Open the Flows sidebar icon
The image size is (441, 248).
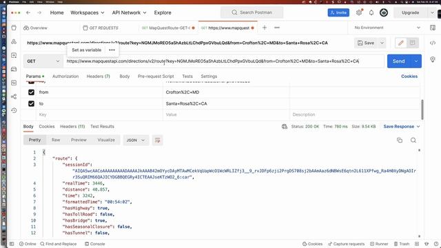[x=14, y=96]
